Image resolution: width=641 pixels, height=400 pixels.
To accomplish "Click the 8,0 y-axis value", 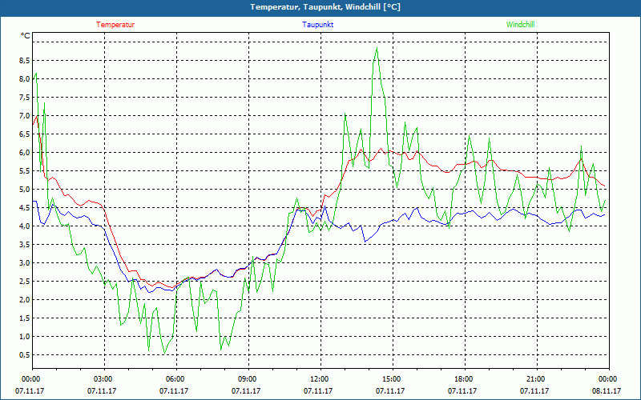I will [x=25, y=78].
